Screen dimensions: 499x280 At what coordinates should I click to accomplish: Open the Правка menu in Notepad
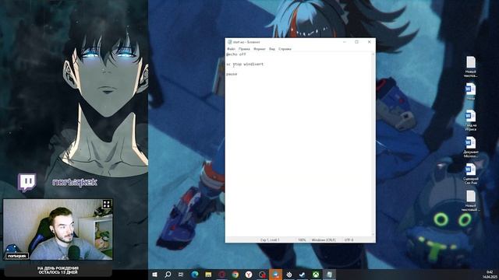tap(244, 49)
